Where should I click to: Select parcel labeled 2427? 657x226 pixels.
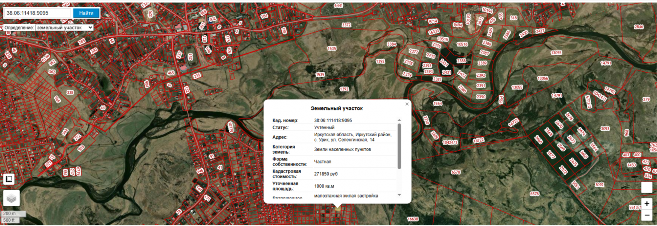(x=540, y=31)
